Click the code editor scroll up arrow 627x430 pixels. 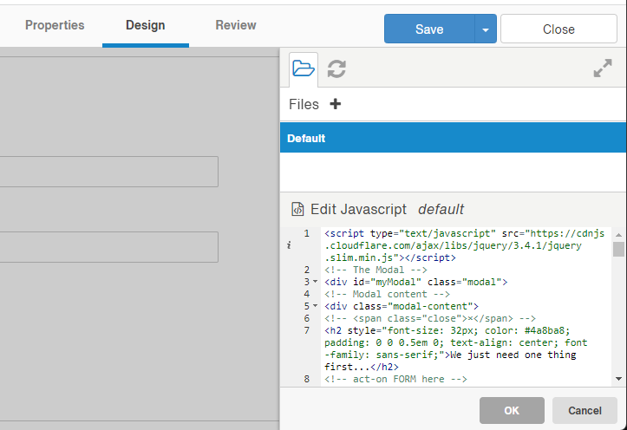click(x=618, y=235)
